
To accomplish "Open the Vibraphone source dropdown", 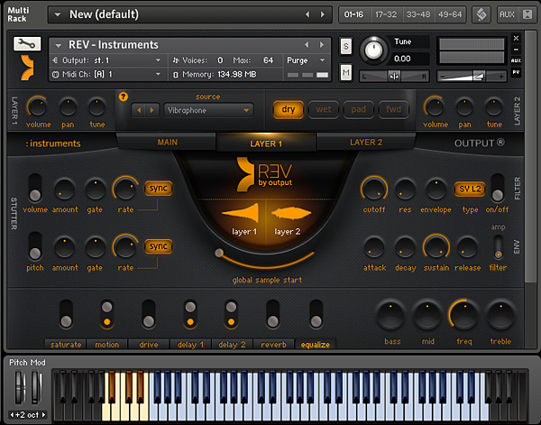I will (x=209, y=110).
